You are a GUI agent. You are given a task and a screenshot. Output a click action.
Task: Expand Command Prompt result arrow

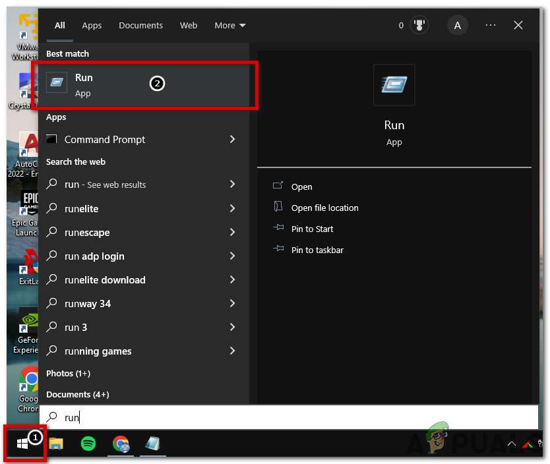coord(232,139)
